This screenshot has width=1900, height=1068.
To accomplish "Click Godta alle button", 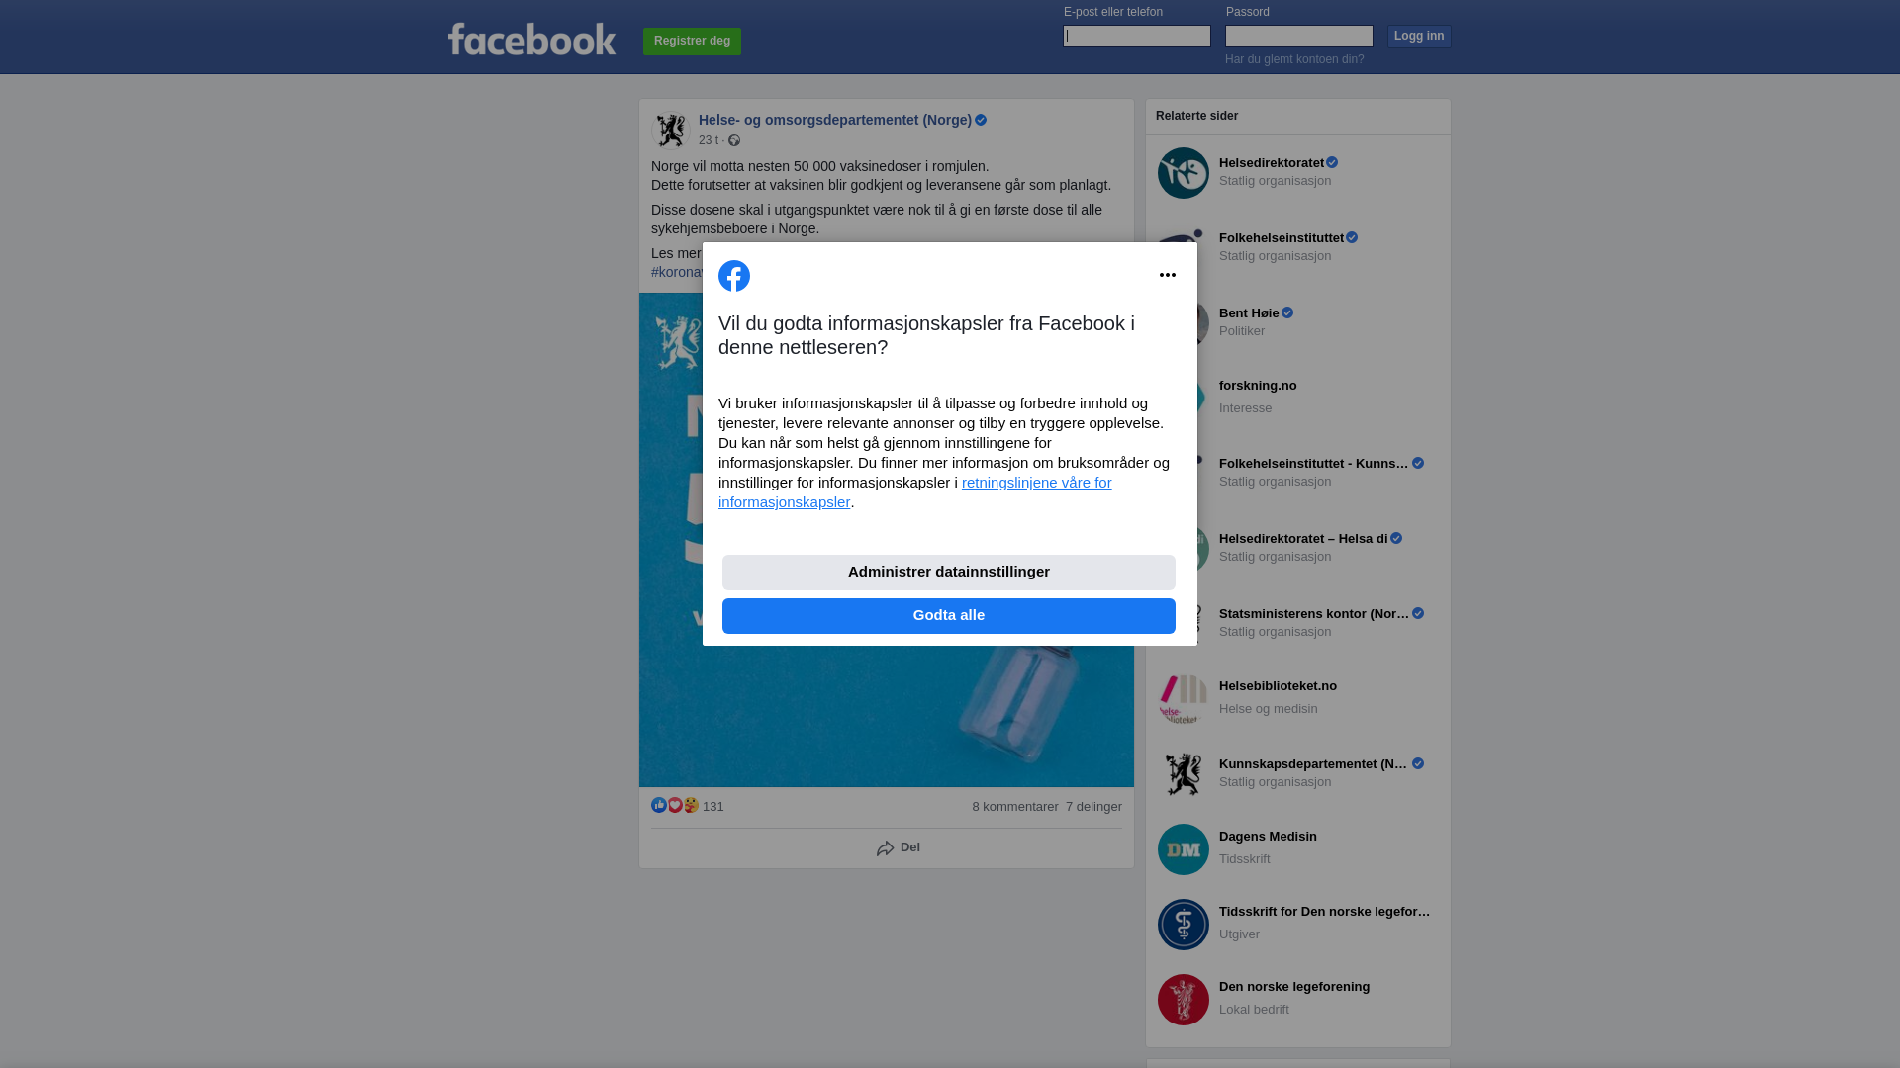I will [x=949, y=616].
